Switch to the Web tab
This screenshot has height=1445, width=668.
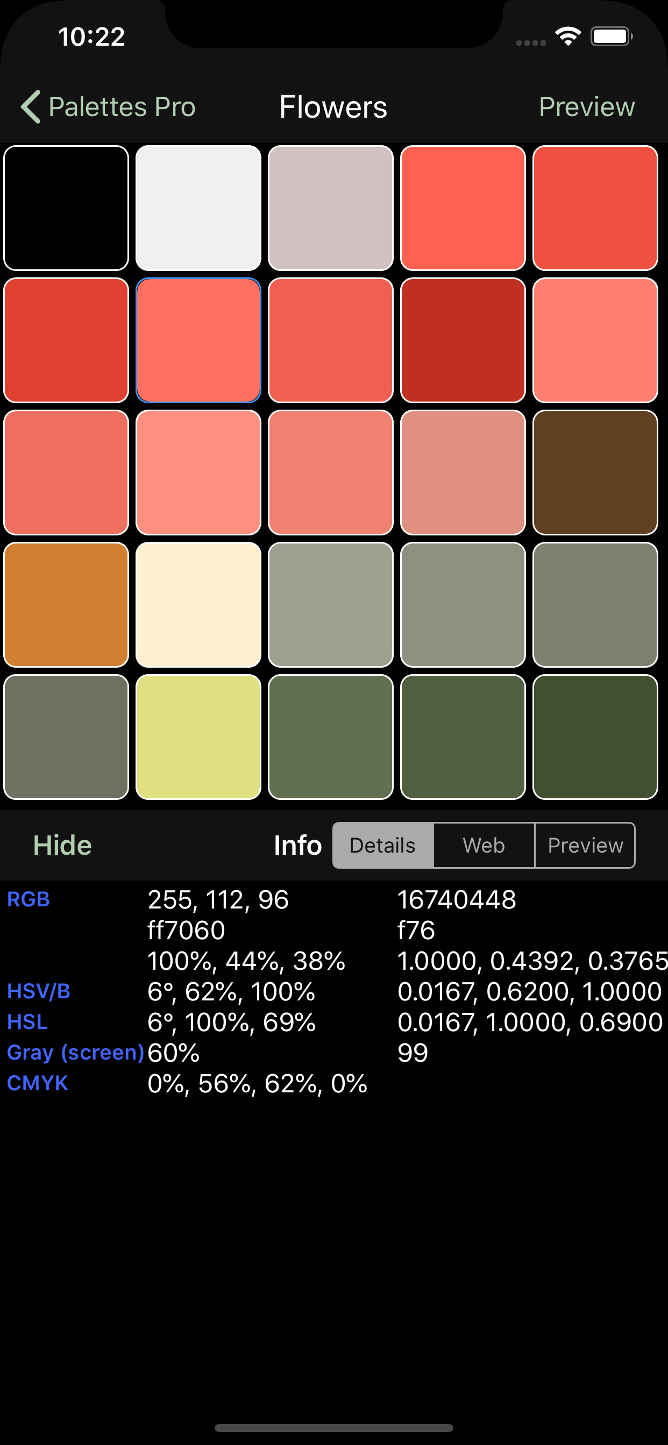(x=484, y=845)
